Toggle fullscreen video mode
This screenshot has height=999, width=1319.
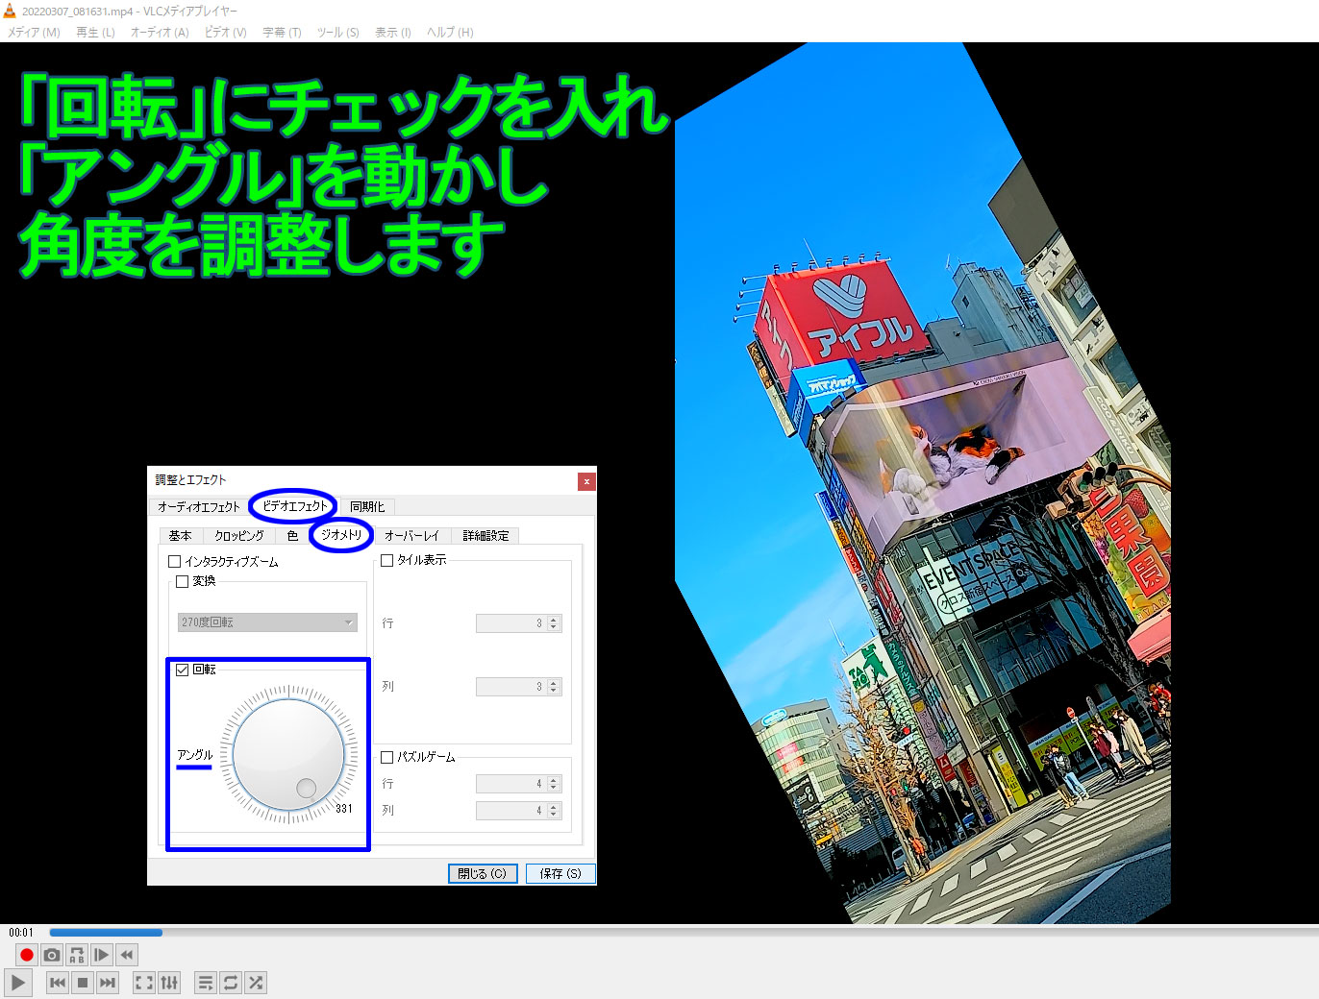[x=143, y=983]
